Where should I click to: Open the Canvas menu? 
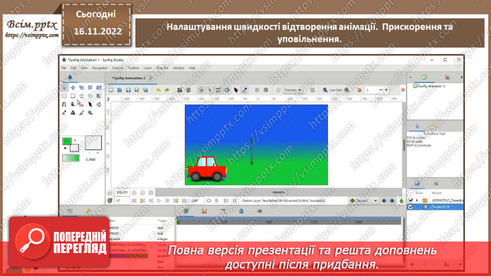117,68
